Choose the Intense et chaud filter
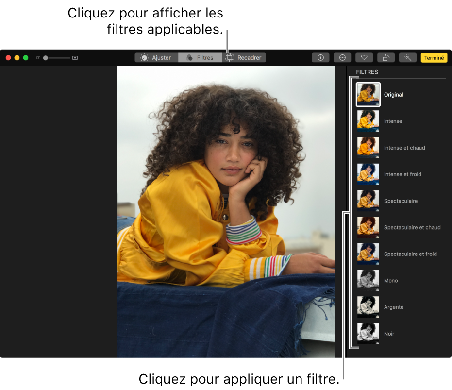Viewport: 452px width, 390px height. click(x=368, y=148)
